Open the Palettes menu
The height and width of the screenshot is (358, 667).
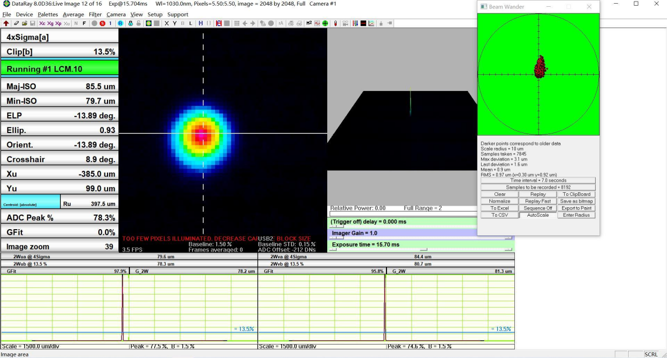(x=48, y=15)
